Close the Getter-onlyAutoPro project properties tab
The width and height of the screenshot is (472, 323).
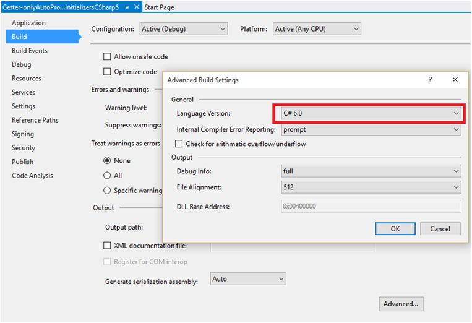click(x=136, y=7)
